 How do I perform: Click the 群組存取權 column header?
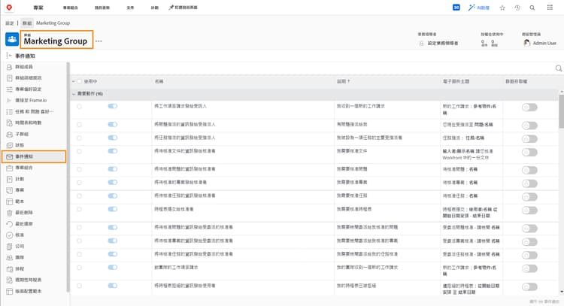click(516, 82)
